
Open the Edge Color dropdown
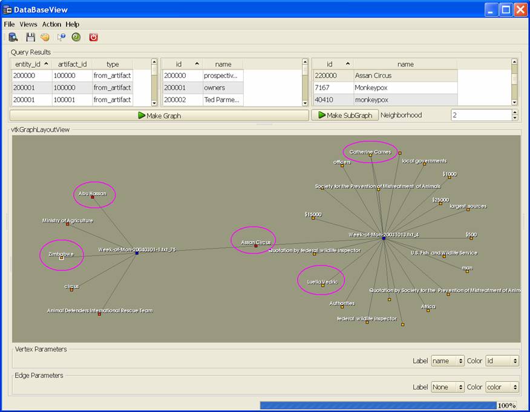pos(502,387)
